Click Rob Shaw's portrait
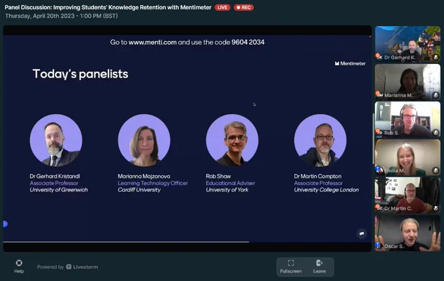The height and width of the screenshot is (281, 444). (x=232, y=140)
